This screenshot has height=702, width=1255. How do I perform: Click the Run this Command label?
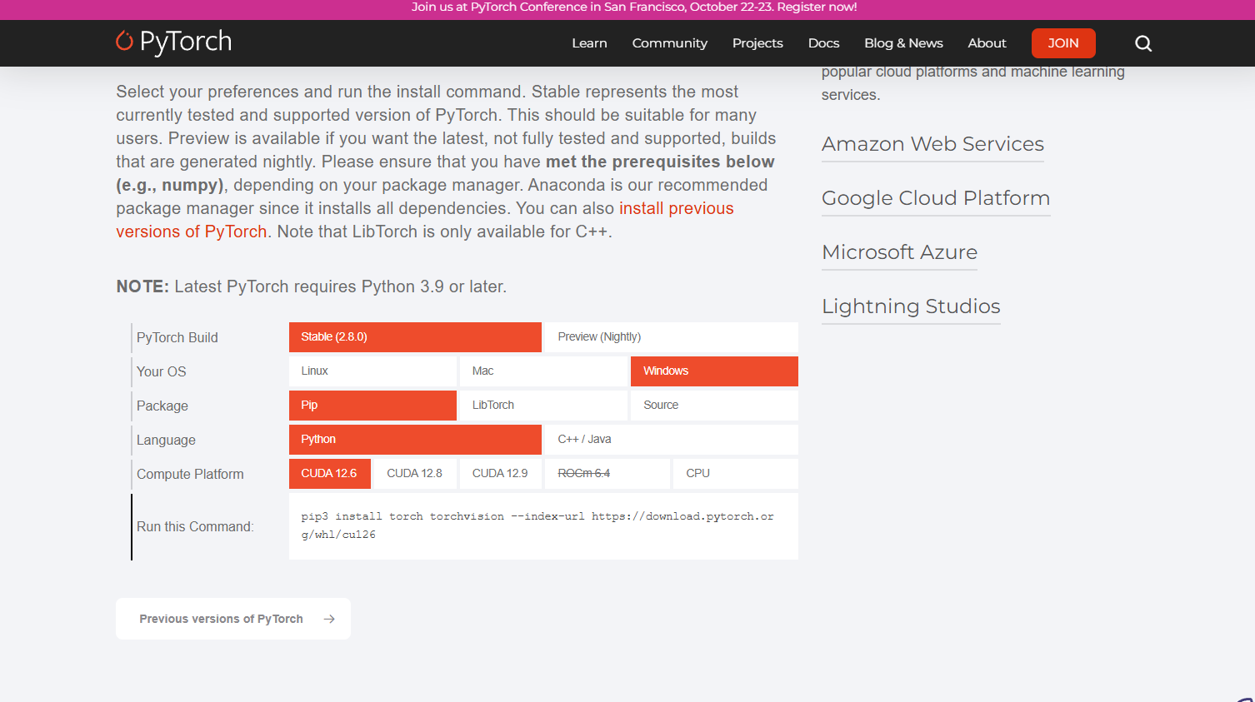point(195,527)
